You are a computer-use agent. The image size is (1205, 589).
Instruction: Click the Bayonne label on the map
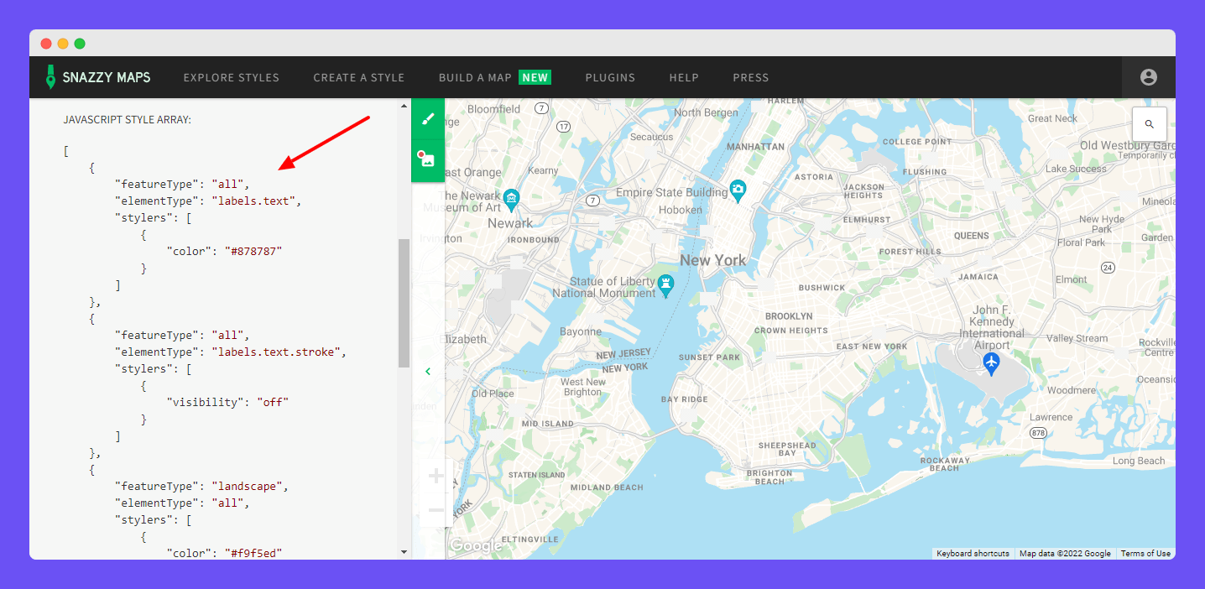point(581,331)
